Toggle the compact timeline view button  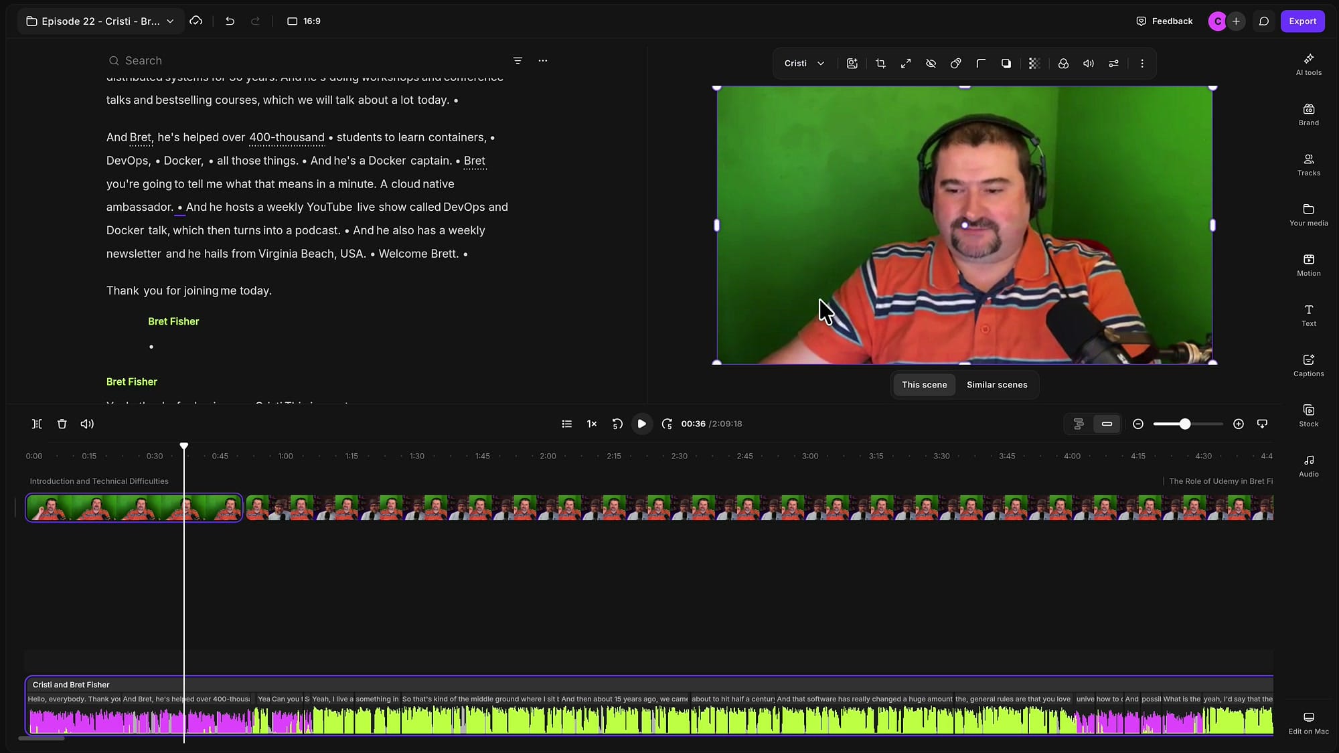pos(1107,424)
